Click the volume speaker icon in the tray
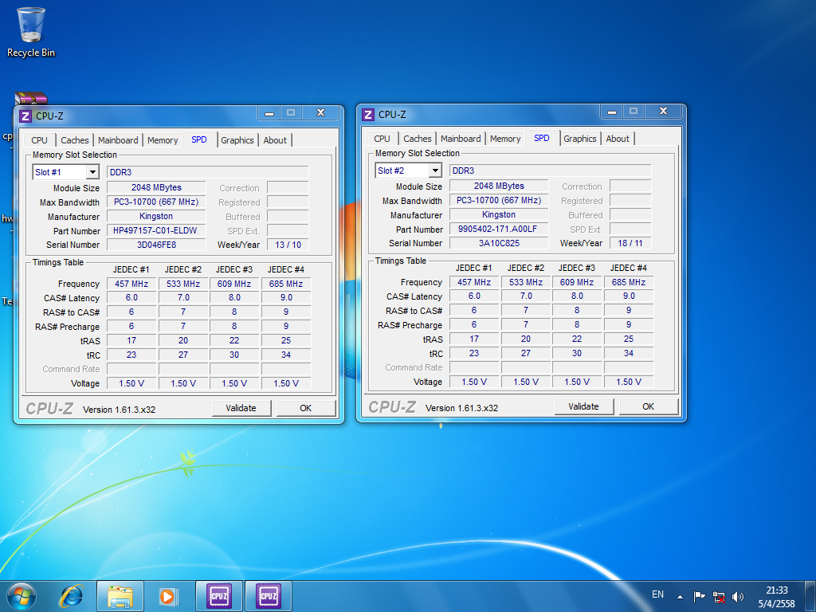The width and height of the screenshot is (816, 612). (738, 596)
